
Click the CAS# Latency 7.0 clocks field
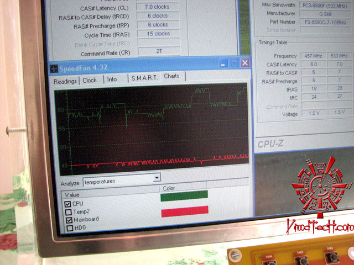point(157,7)
